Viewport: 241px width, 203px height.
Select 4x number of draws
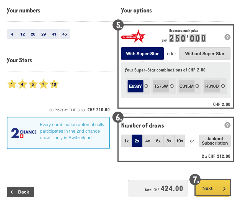tap(148, 141)
